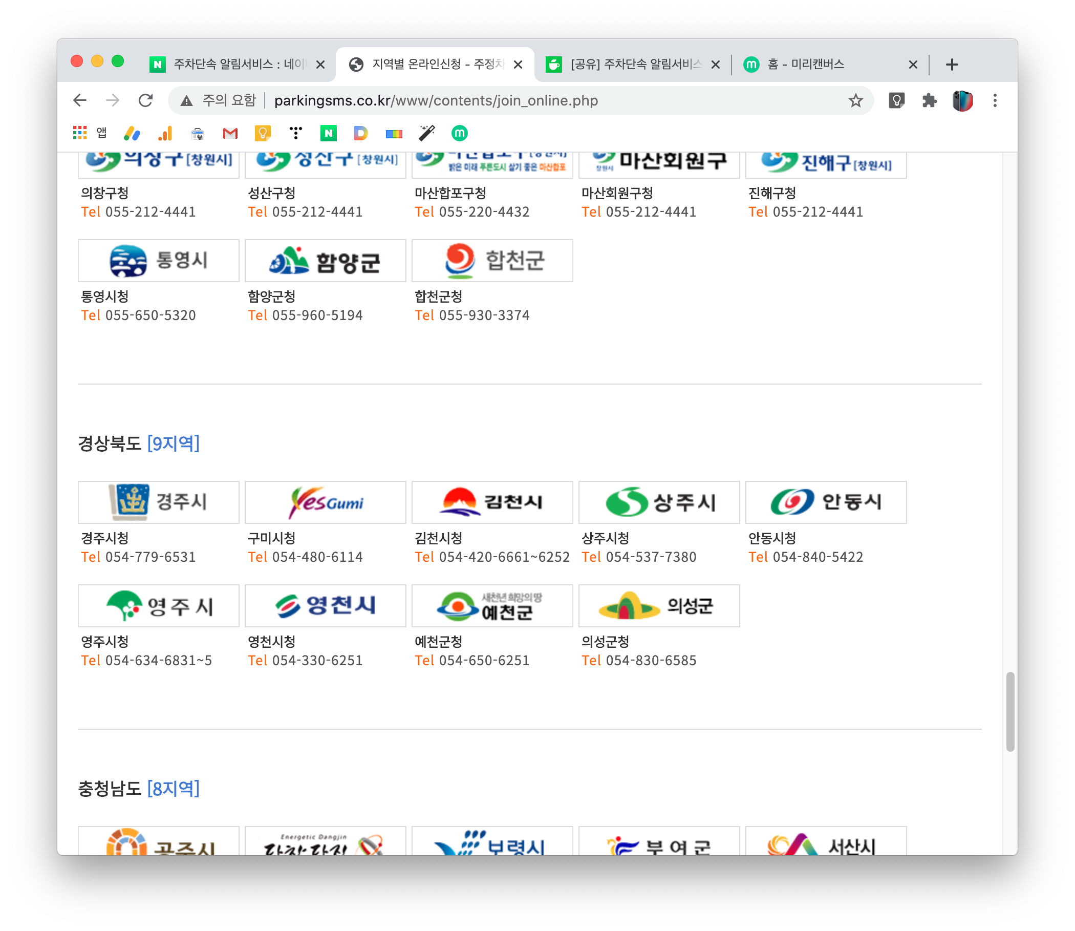Open the 진해구 logo banner

click(x=825, y=165)
